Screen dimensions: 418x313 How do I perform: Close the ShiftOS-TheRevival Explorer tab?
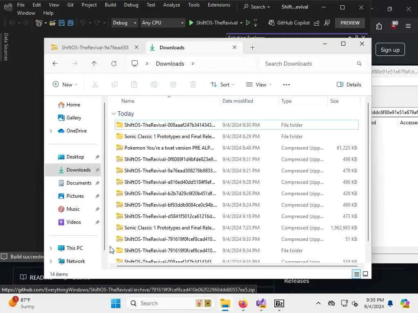pos(136,47)
